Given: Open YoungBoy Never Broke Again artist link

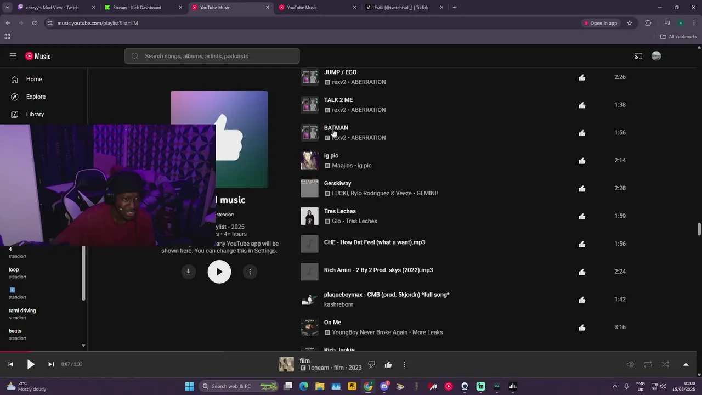Looking at the screenshot, I should coord(370,332).
